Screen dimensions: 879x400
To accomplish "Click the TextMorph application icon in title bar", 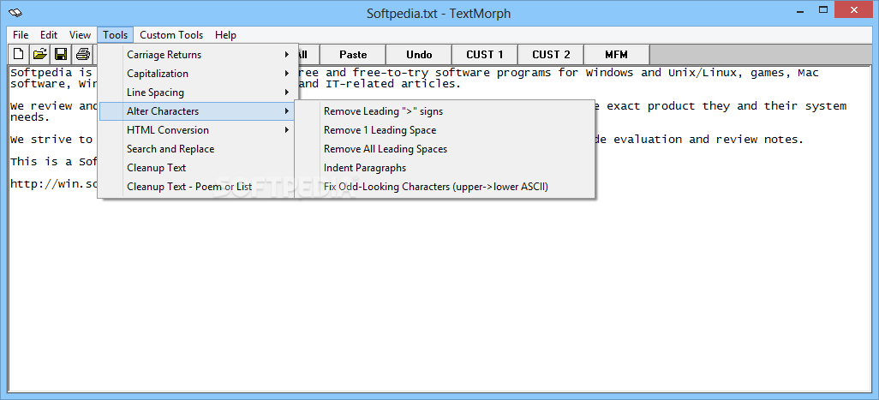I will [x=15, y=12].
